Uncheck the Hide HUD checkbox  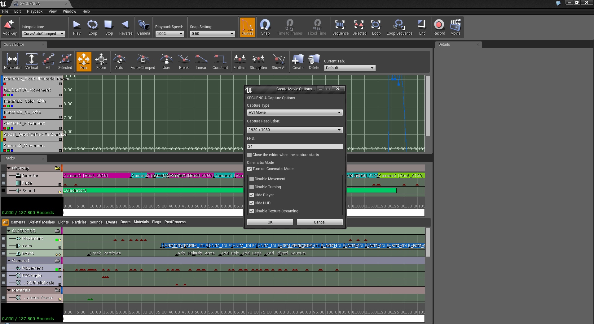tap(252, 203)
